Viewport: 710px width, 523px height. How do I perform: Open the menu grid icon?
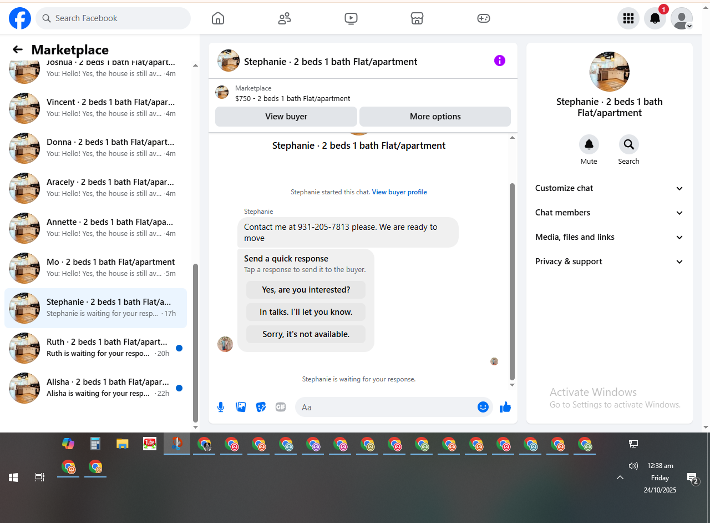click(x=628, y=18)
